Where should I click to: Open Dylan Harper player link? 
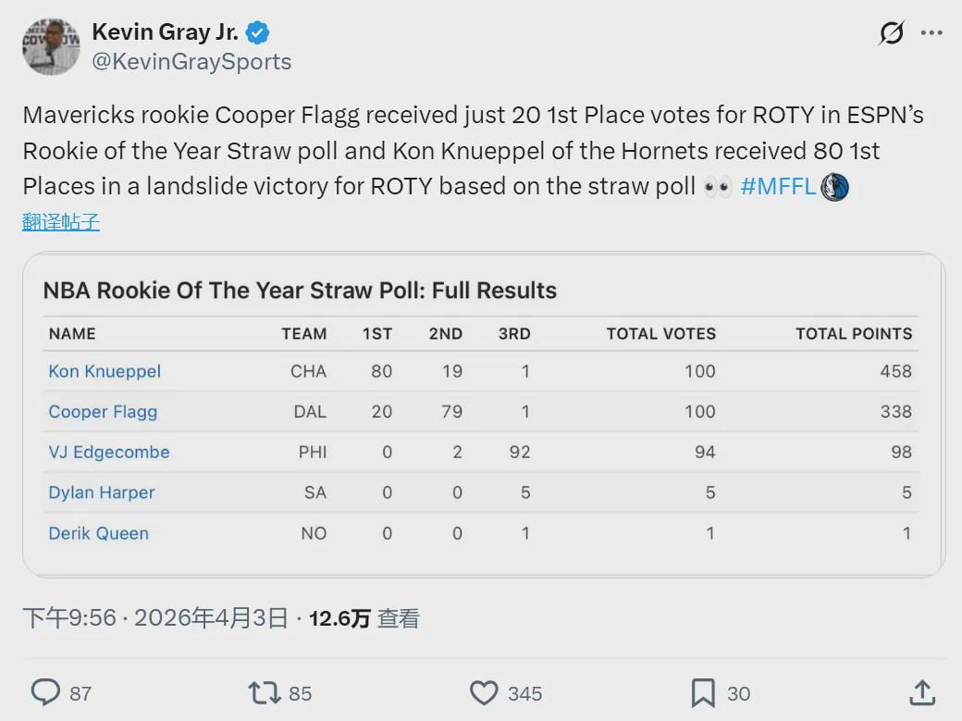click(x=102, y=492)
